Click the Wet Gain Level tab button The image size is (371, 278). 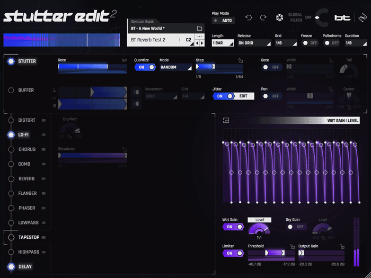(x=260, y=220)
